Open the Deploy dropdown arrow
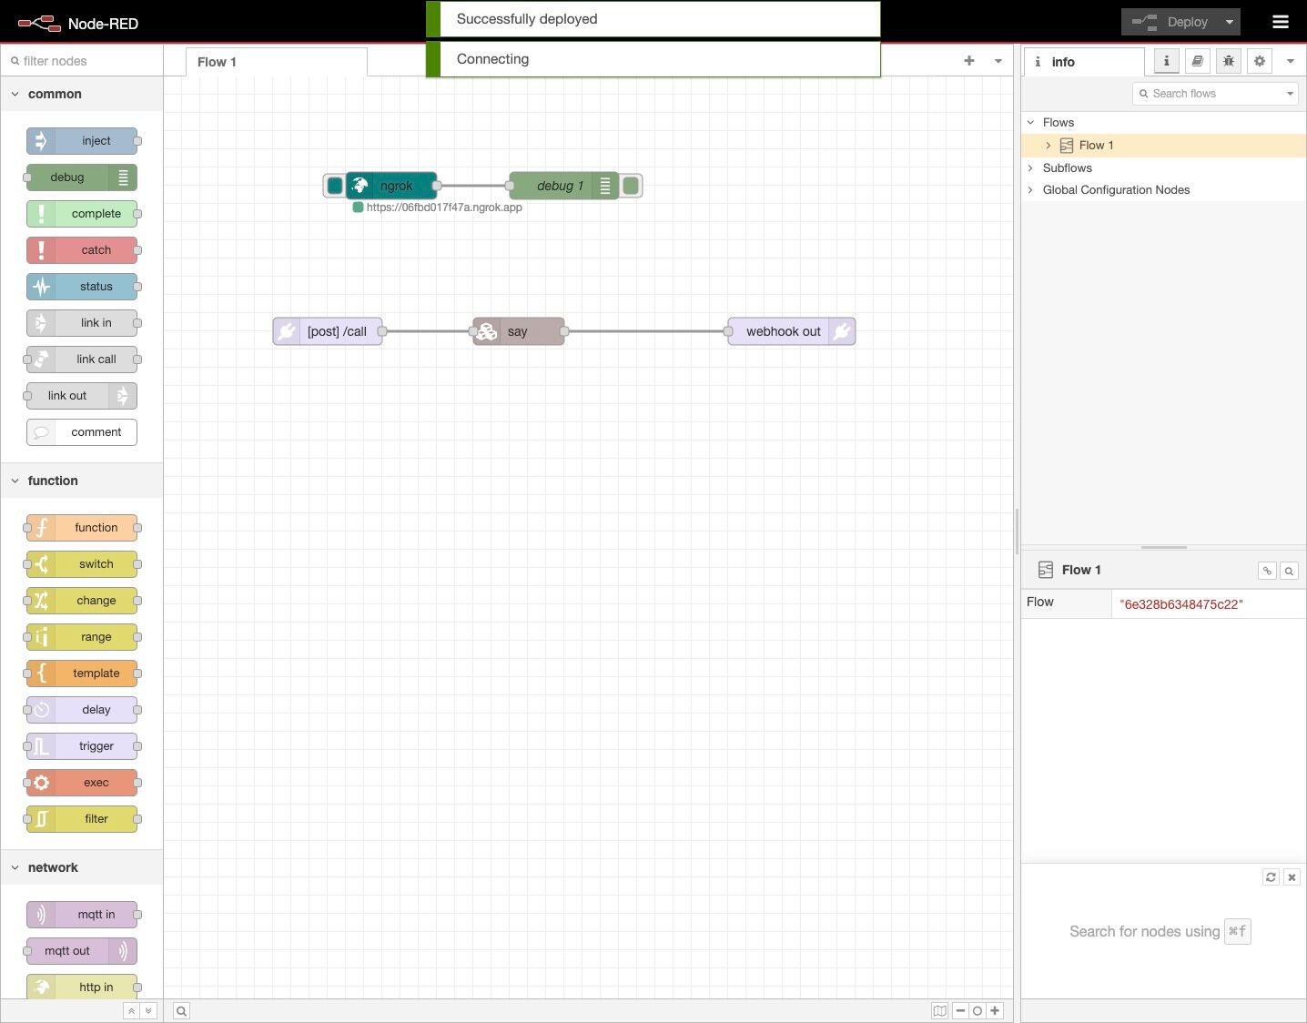This screenshot has height=1023, width=1307. point(1229,22)
